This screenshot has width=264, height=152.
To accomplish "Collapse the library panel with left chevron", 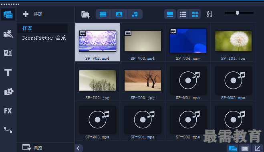I will click(78, 148).
